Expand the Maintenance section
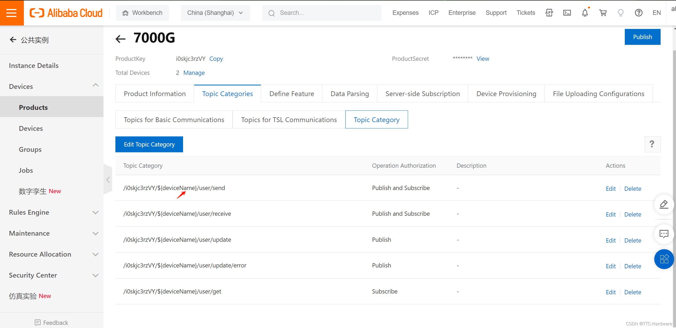The image size is (676, 328). (96, 233)
